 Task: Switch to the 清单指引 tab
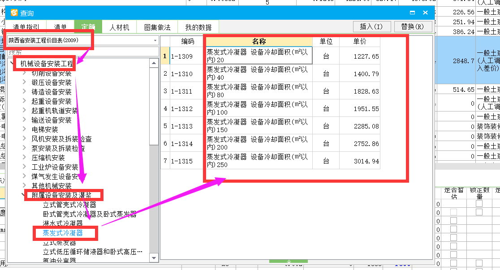(26, 27)
